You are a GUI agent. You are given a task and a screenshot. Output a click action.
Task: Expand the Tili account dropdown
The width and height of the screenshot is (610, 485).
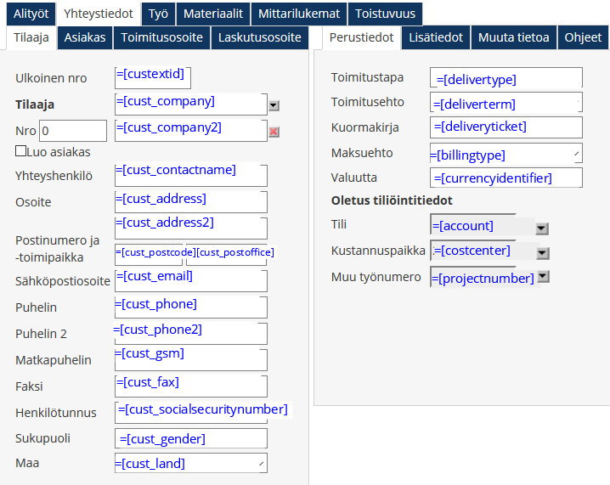tap(542, 228)
